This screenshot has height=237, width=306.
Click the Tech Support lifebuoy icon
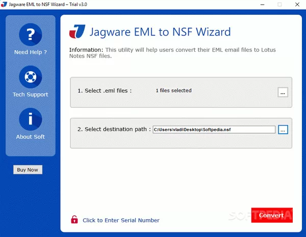pos(31,77)
